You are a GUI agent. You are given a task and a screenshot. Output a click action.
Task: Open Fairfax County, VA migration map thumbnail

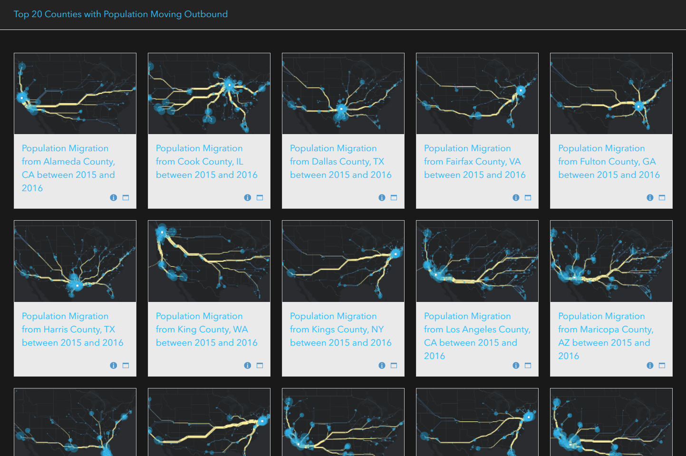[477, 94]
